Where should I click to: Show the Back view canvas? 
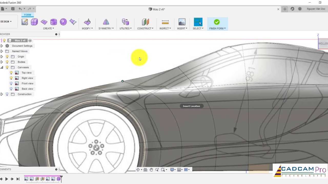click(x=11, y=89)
